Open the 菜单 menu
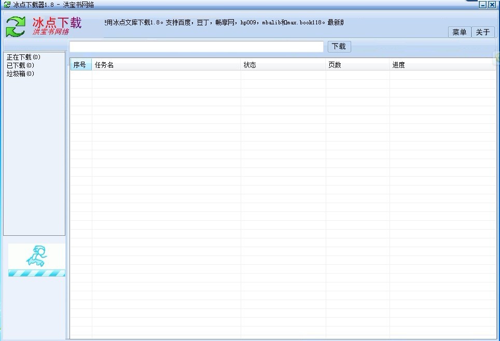Viewport: 500px width, 341px height. [459, 32]
